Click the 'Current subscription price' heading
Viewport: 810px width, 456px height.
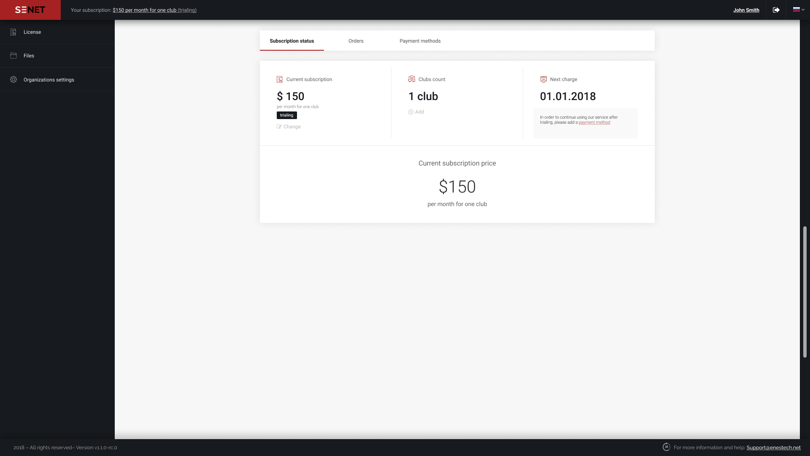[x=457, y=163]
